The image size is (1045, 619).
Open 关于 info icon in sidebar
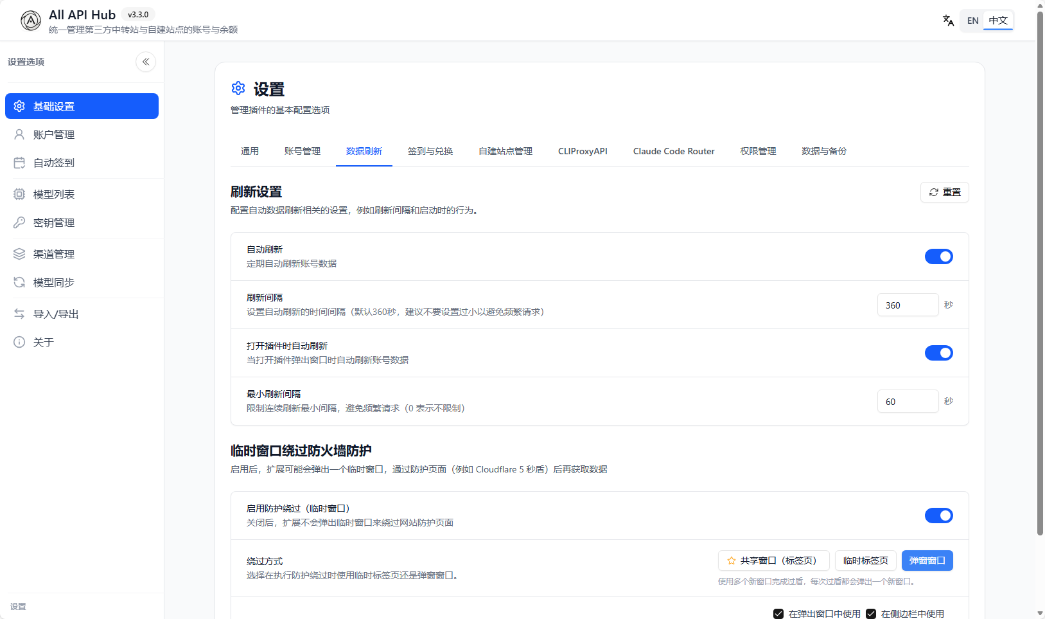tap(19, 342)
